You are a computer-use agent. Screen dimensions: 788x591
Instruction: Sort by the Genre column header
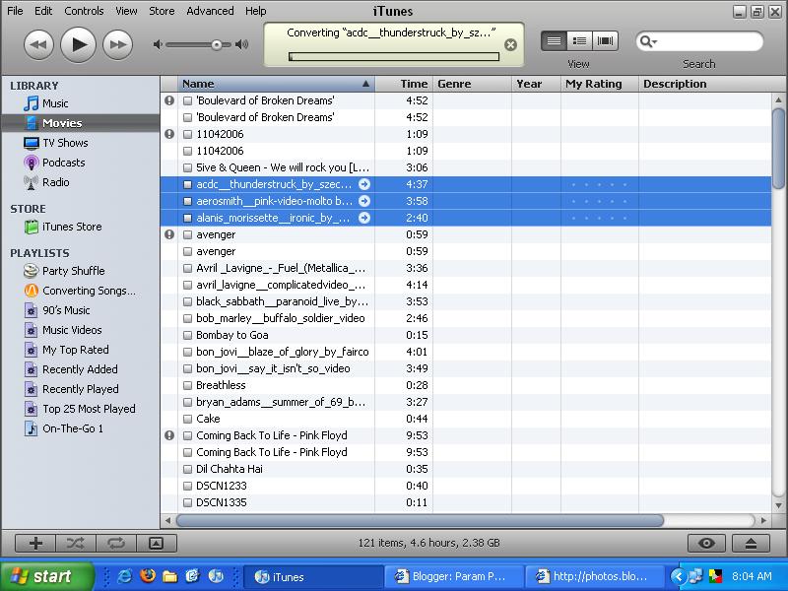click(x=472, y=84)
